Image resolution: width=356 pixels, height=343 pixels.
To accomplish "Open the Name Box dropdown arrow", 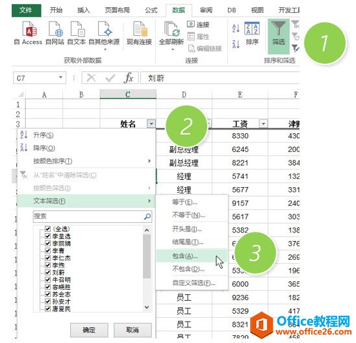I will (x=60, y=78).
